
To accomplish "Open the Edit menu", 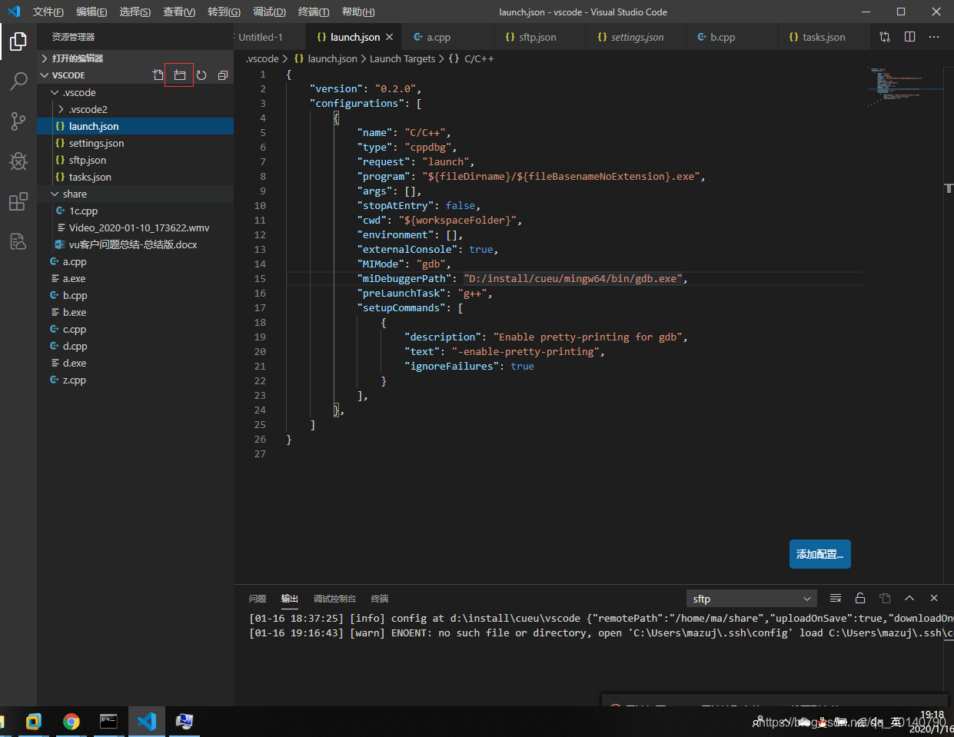I will pos(91,12).
